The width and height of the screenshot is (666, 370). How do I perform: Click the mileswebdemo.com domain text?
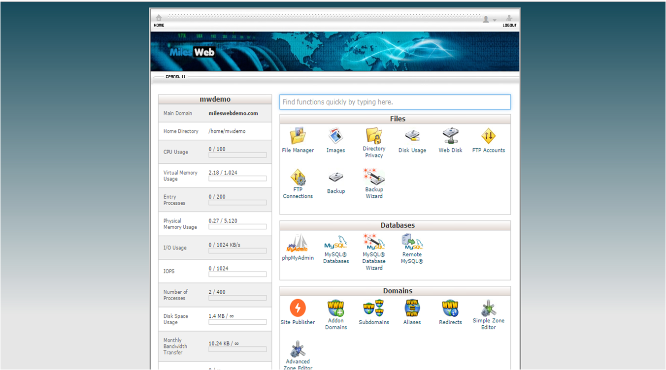(x=233, y=113)
